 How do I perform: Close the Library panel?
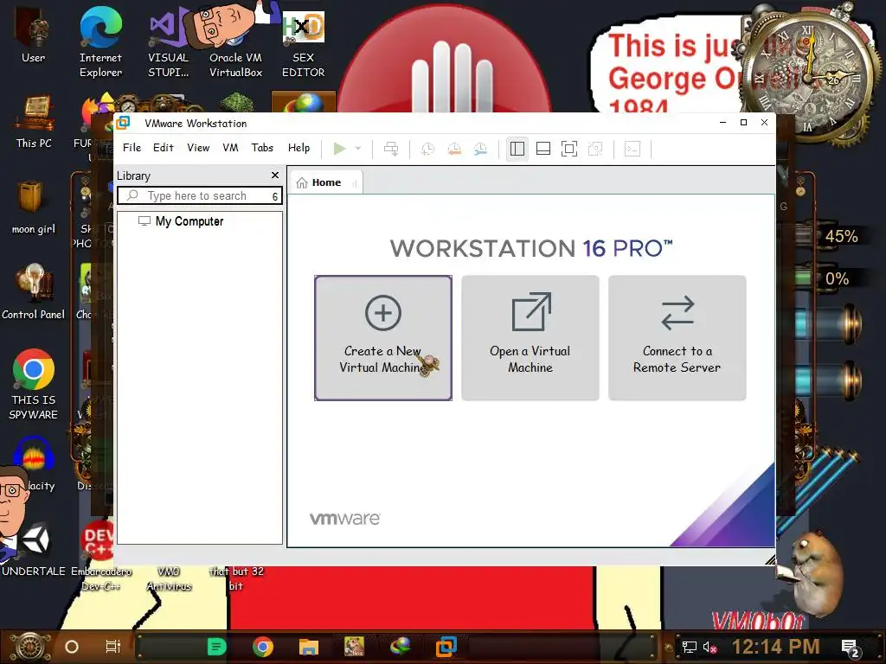(274, 175)
